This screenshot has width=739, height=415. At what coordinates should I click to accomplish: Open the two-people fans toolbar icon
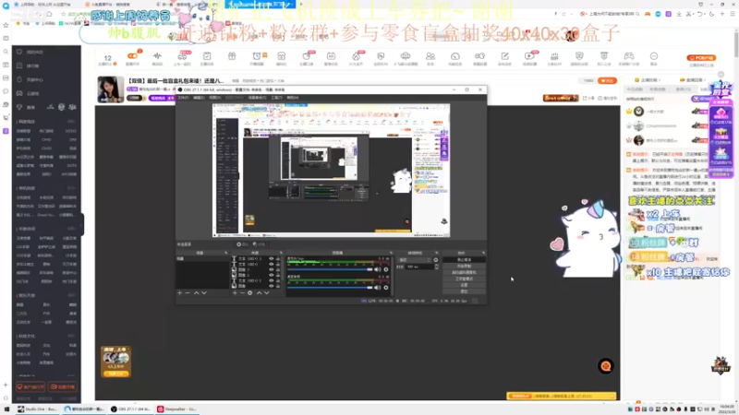pyautogui.click(x=430, y=58)
